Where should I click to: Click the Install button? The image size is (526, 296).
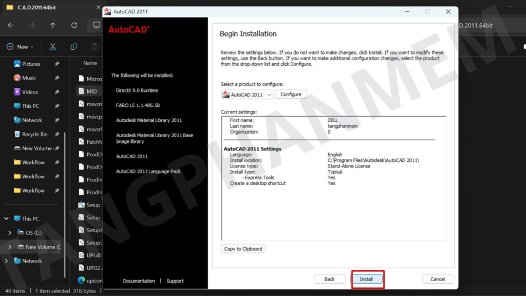point(366,279)
